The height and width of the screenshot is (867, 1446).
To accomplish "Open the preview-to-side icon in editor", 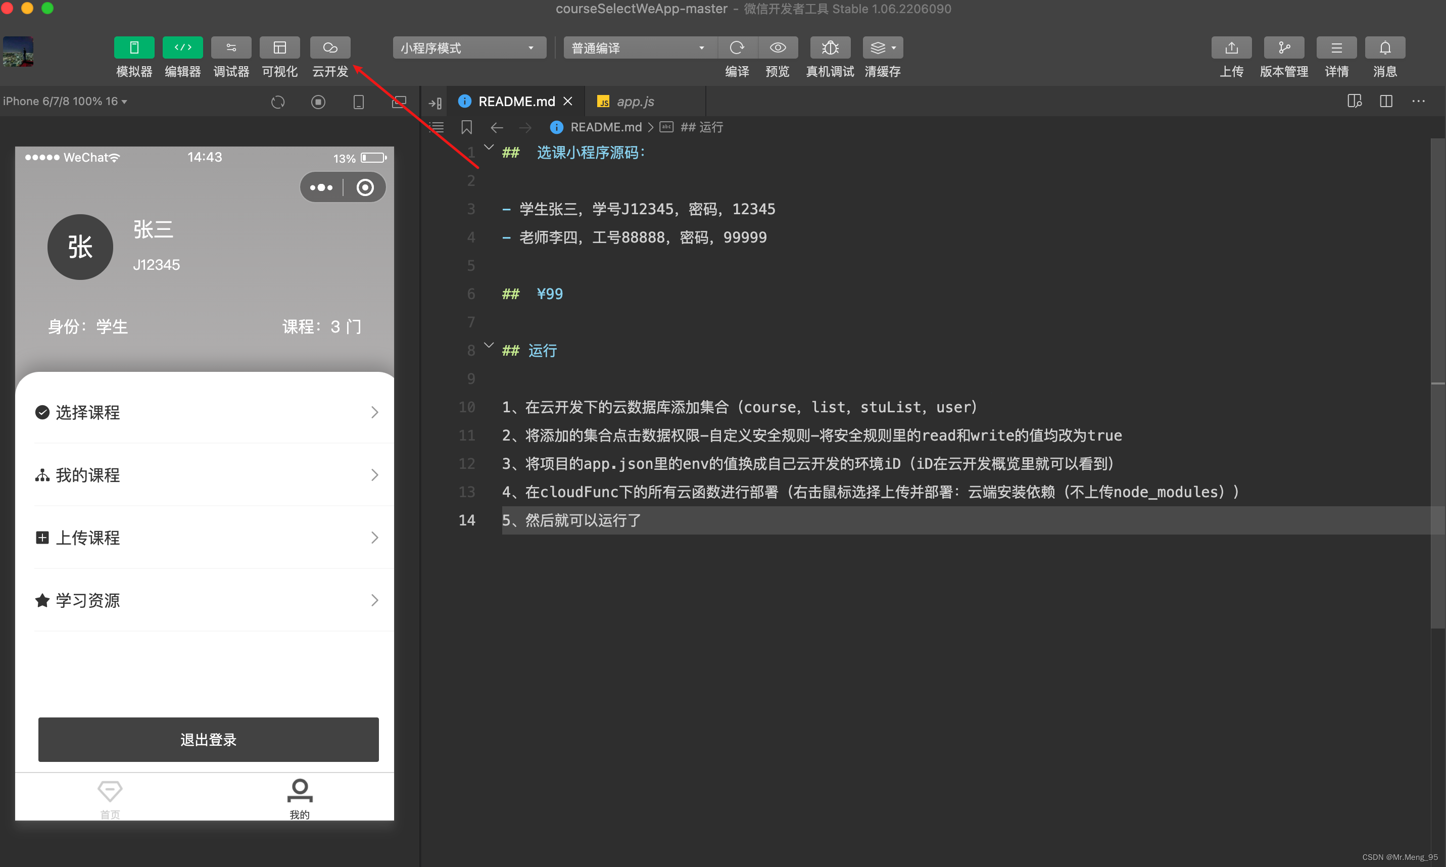I will point(1355,101).
